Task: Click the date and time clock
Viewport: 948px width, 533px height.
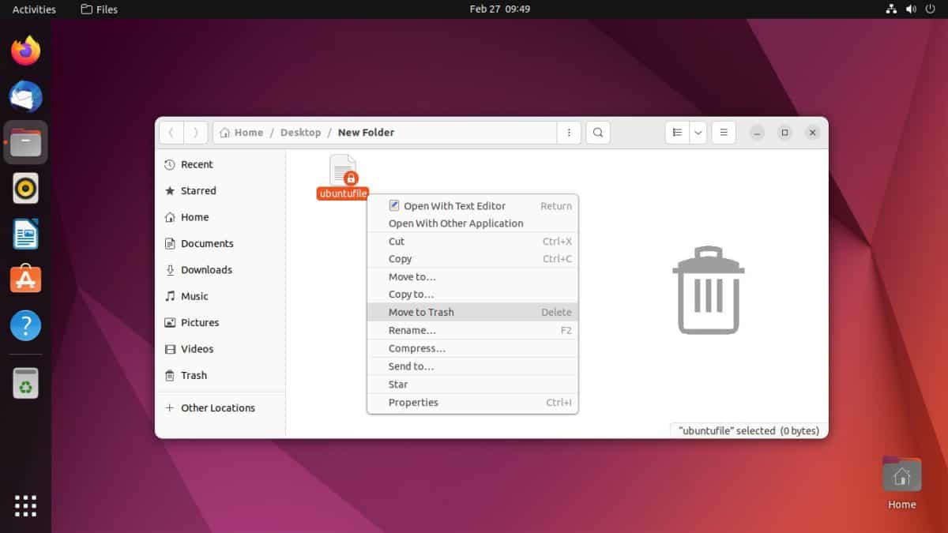Action: pyautogui.click(x=499, y=9)
